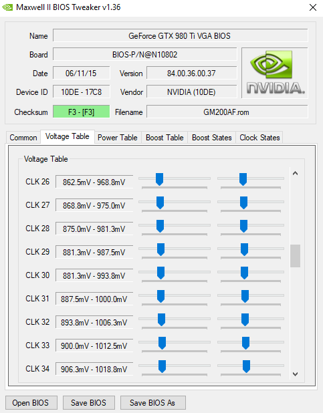Click the Save BIOS As button
This screenshot has width=323, height=413.
pos(153,402)
